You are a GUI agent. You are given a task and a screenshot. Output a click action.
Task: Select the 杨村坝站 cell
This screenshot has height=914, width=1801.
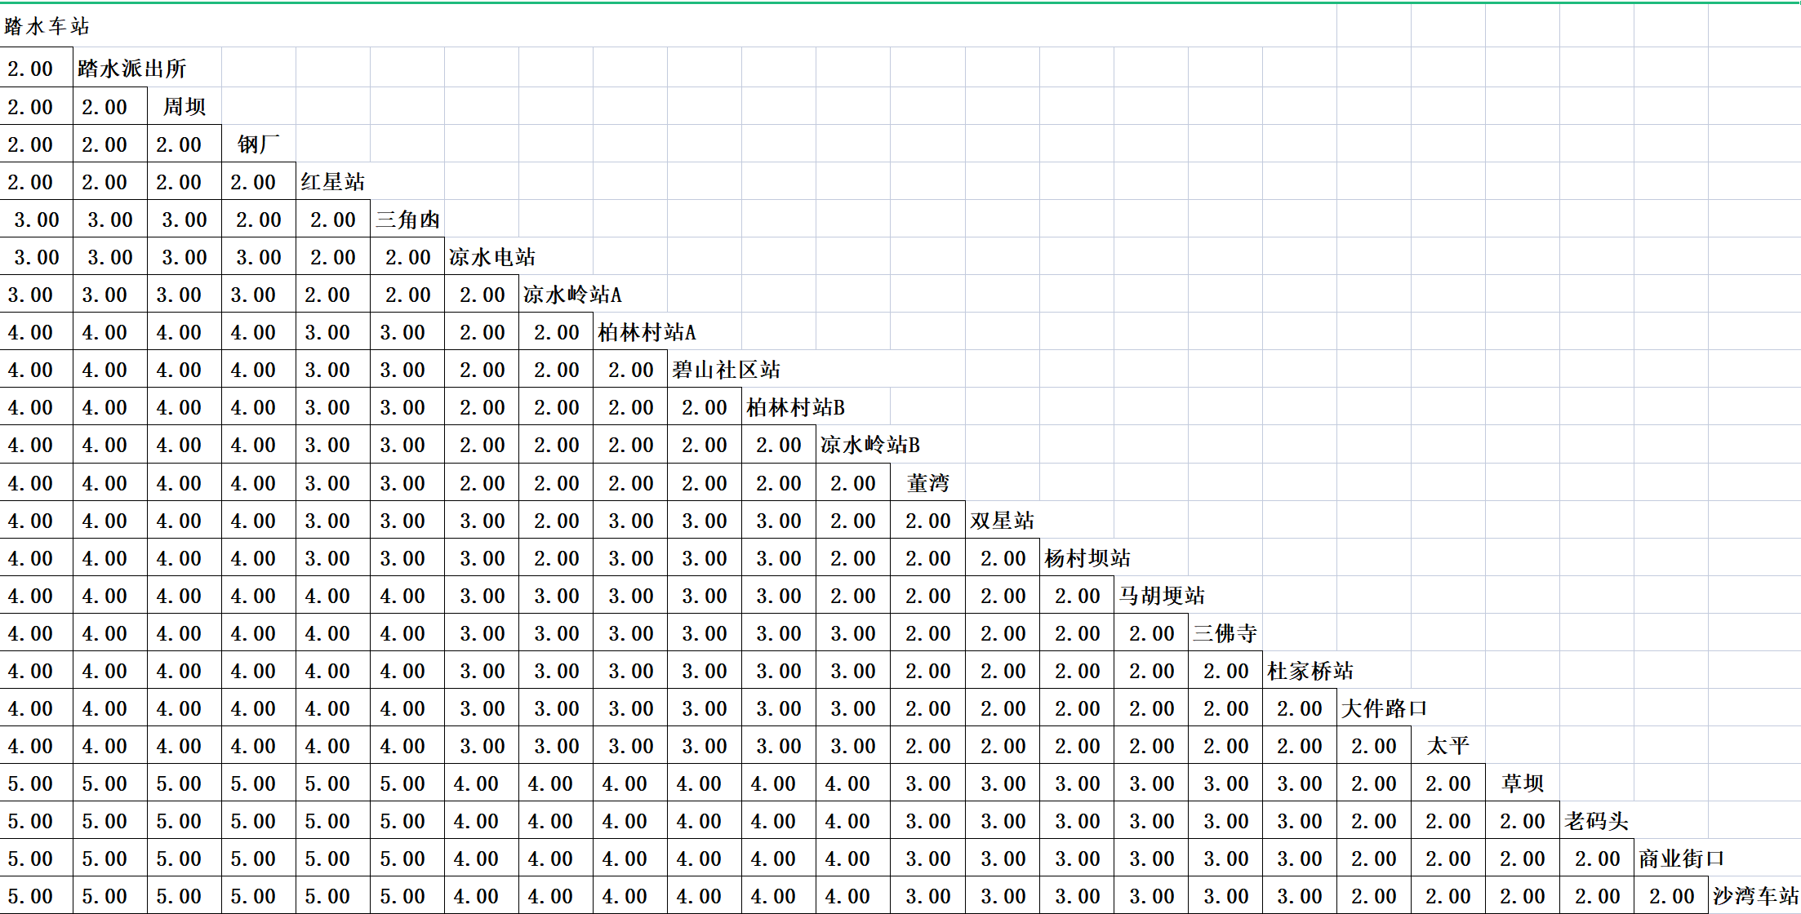click(1087, 557)
